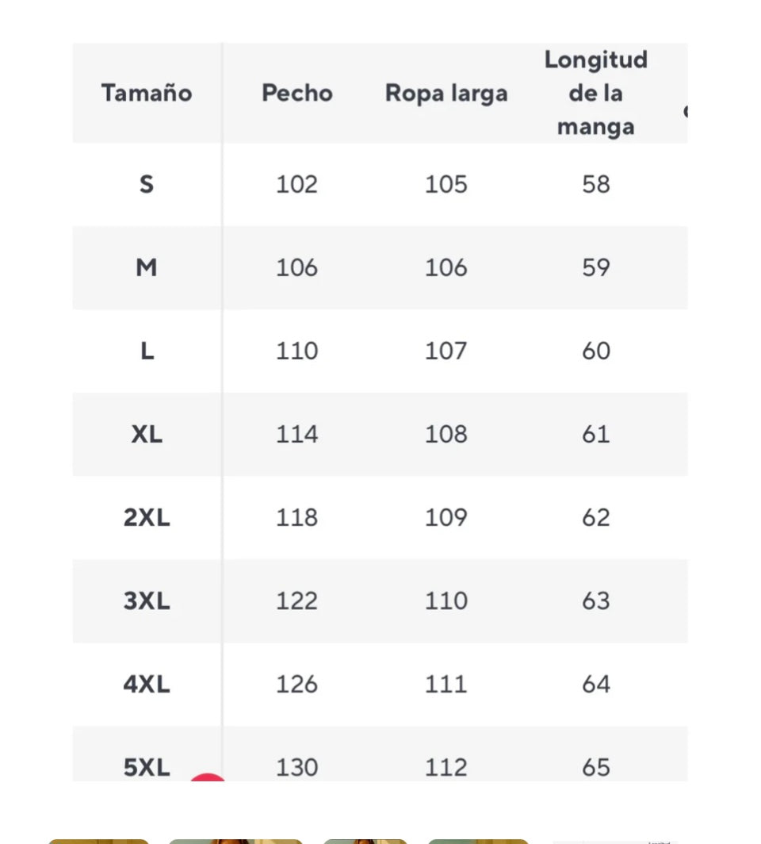761x844 pixels.
Task: Select the Tamaño column header
Action: point(147,93)
